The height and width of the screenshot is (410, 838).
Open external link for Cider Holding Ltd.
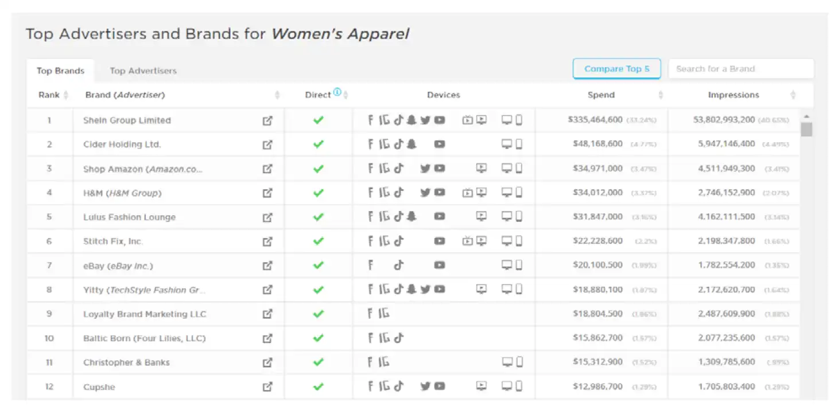(x=267, y=145)
